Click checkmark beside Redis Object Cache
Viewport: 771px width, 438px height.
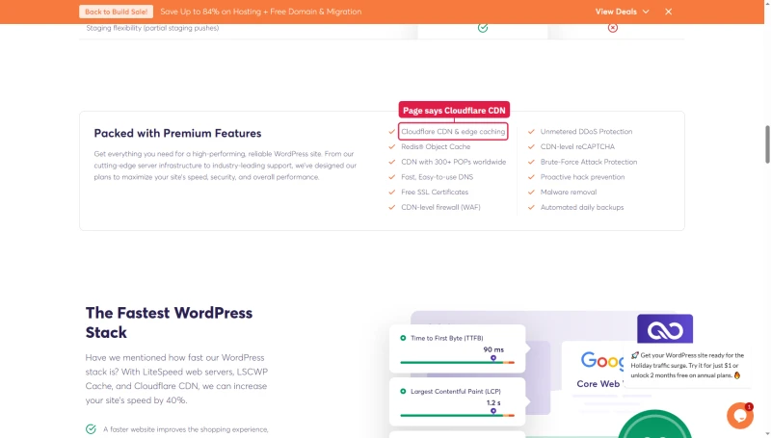(x=392, y=146)
